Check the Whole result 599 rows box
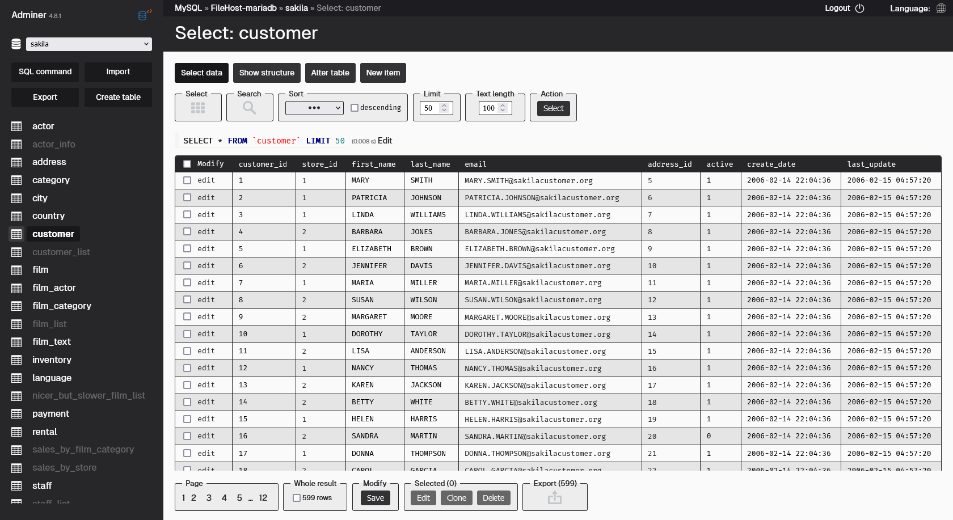This screenshot has height=520, width=953. click(x=297, y=498)
